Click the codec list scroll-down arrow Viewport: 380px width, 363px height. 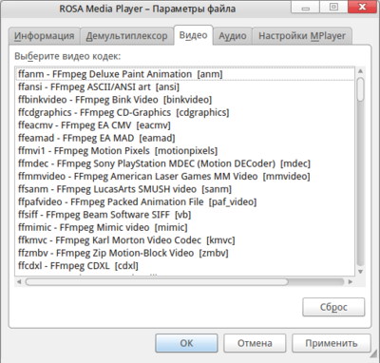360,272
